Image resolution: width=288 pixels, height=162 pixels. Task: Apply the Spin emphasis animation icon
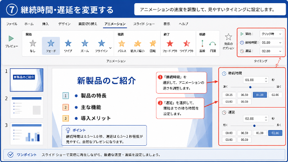pyautogui.click(x=153, y=44)
